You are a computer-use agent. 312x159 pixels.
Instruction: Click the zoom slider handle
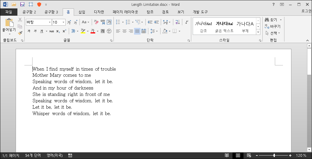[x=274, y=156]
